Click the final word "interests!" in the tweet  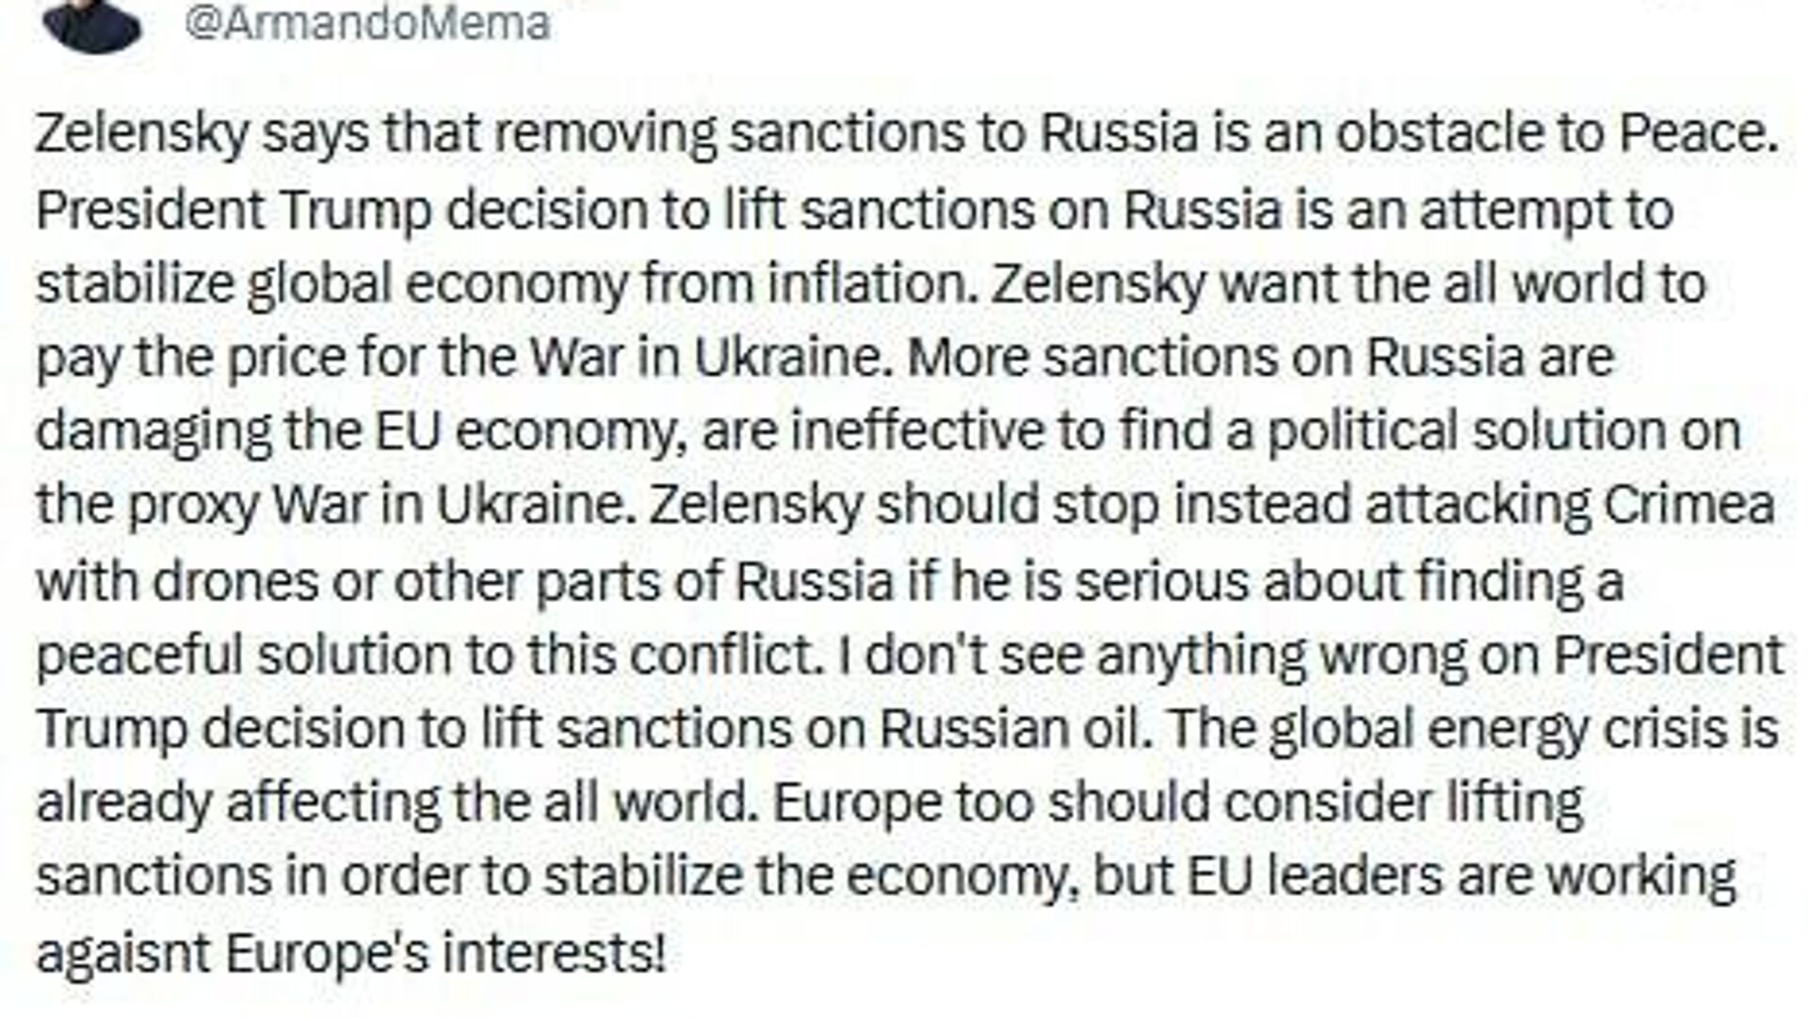[x=554, y=952]
